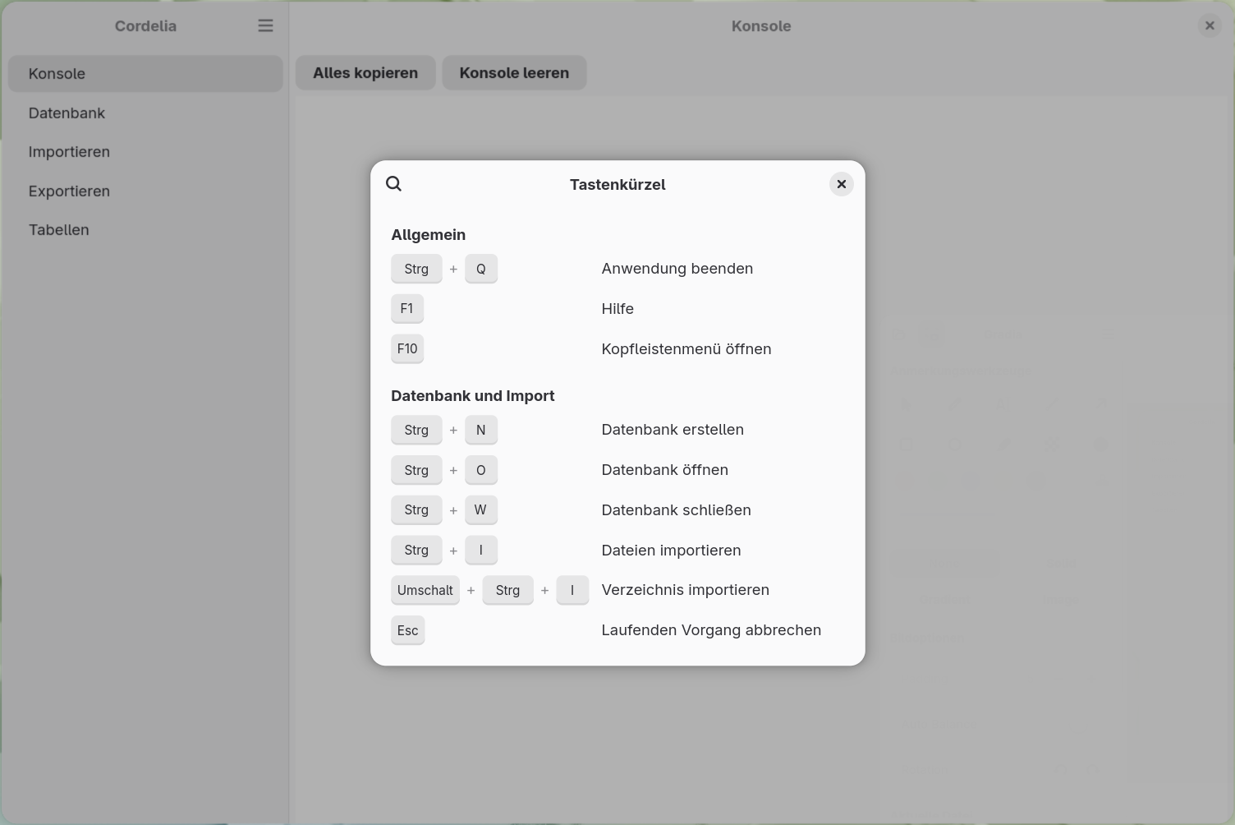Screen dimensions: 1235x825
Task: Select Konsole in the sidebar
Action: coord(145,74)
